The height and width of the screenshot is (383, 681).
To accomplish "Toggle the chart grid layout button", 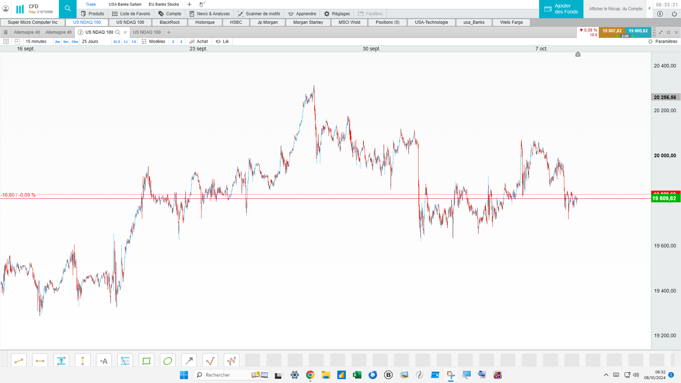I will point(17,42).
